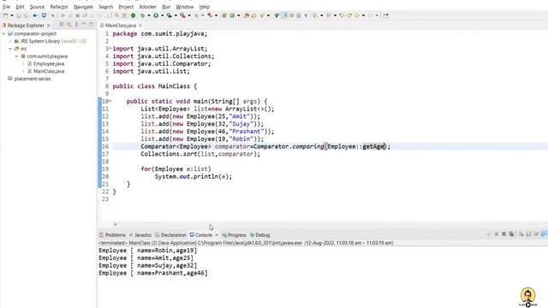Click the Open Type toolbar icon
The height and width of the screenshot is (308, 548).
pyautogui.click(x=247, y=15)
